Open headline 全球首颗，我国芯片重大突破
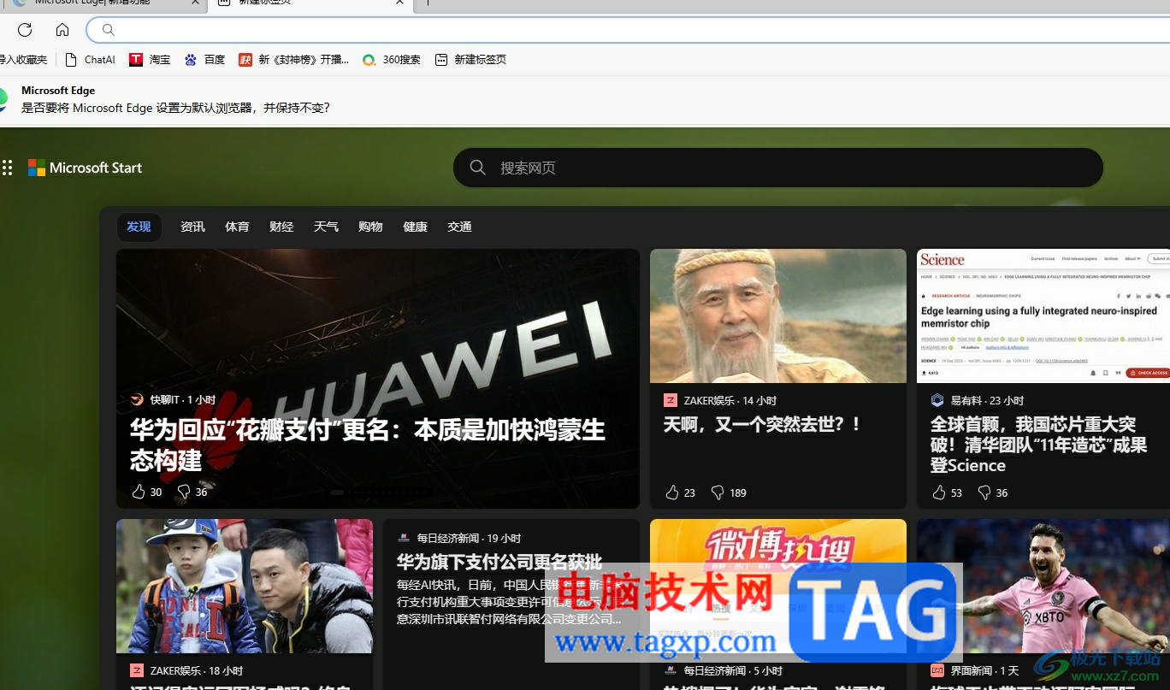The width and height of the screenshot is (1170, 690). tap(1039, 445)
